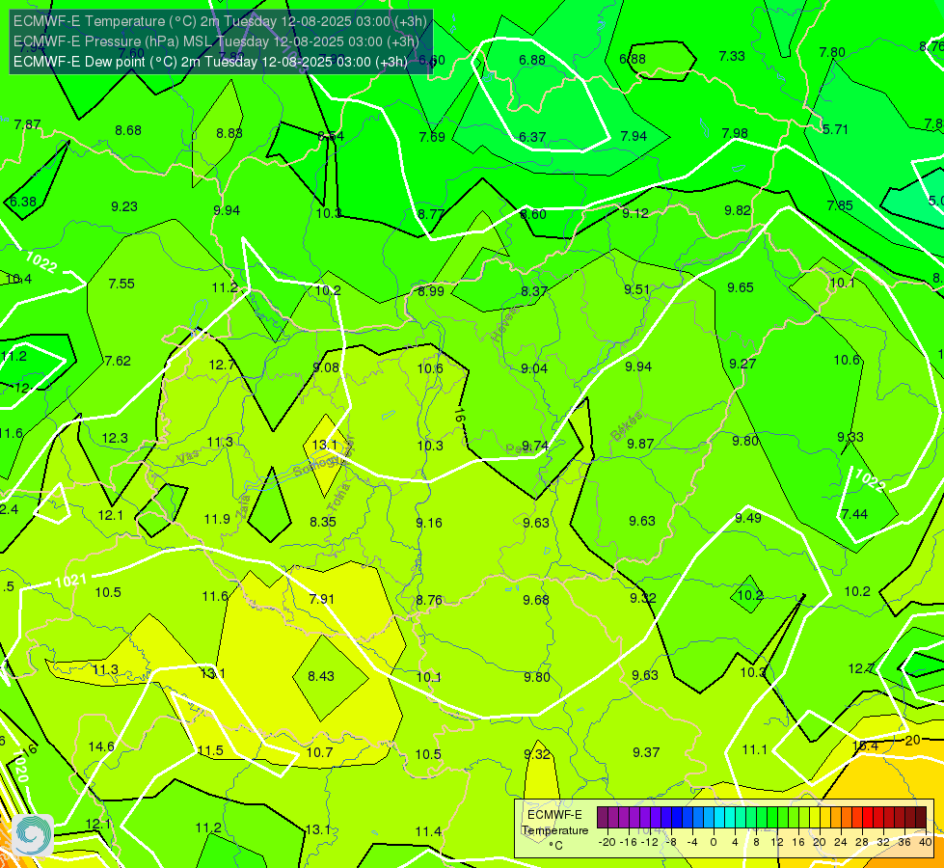Click the 8.43 value inside the diamond contour
The image size is (944, 868).
point(321,676)
